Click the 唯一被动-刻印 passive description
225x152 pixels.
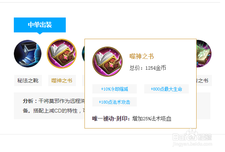132,118
